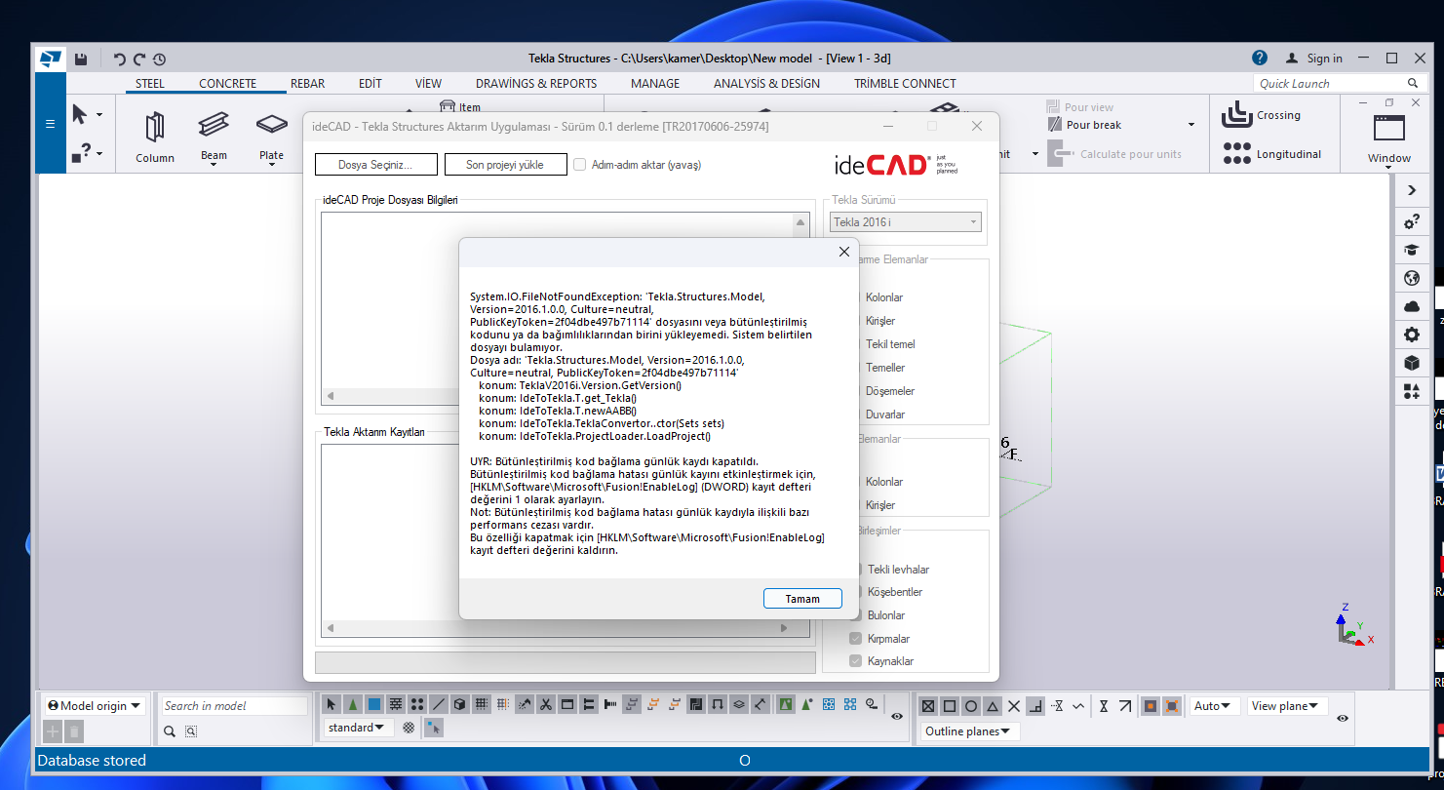The image size is (1444, 790).
Task: Open the undo history clock icon
Action: (x=160, y=59)
